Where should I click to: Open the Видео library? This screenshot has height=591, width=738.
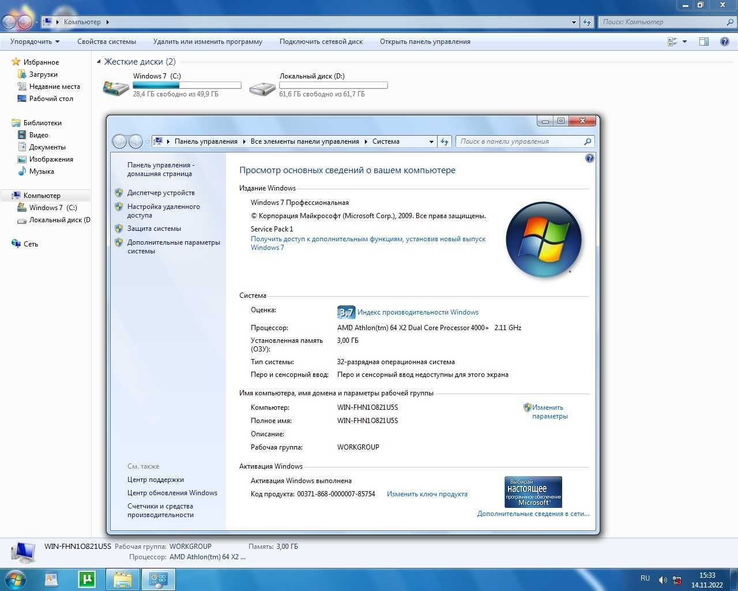tap(39, 134)
